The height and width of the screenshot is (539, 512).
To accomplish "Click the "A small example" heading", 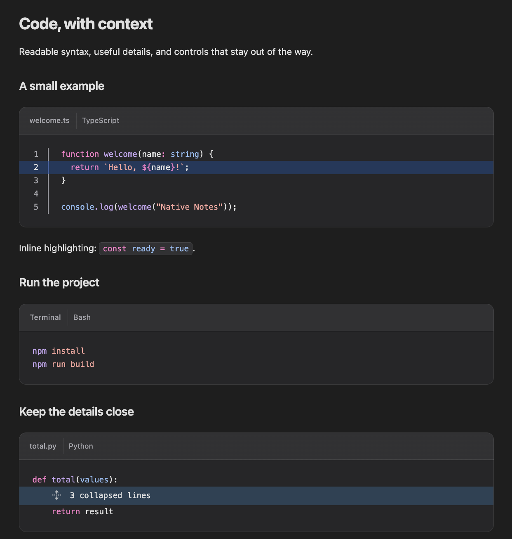I will 62,86.
